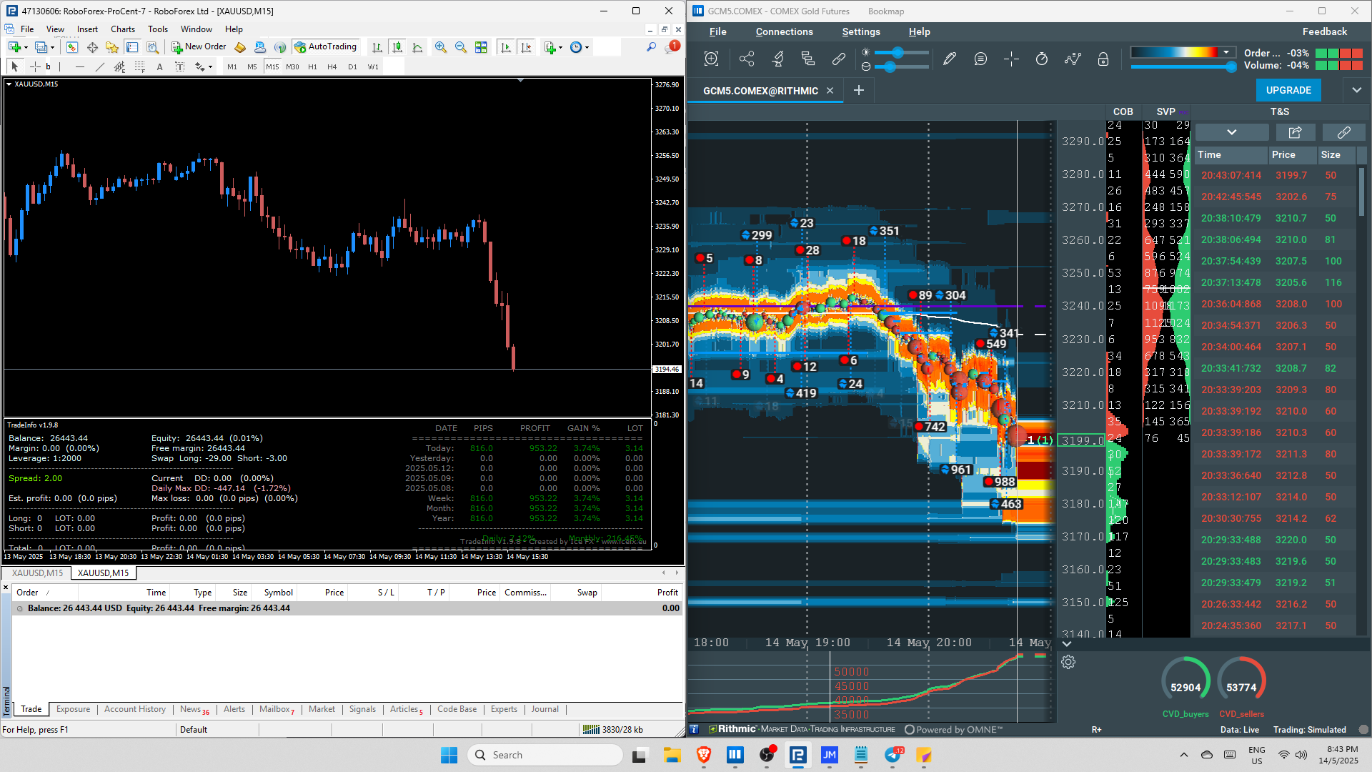Click Feedback in Bookmap menu bar
1372x772 pixels.
click(1324, 31)
